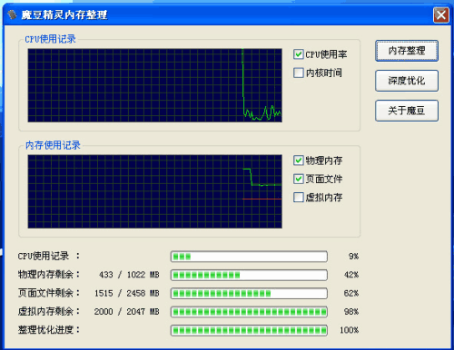454x350 pixels.
Task: Open the 关于魔豆 about dialog
Action: [407, 111]
